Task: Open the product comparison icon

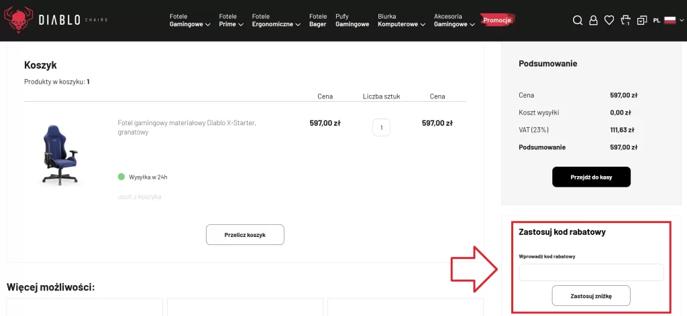Action: pyautogui.click(x=642, y=20)
